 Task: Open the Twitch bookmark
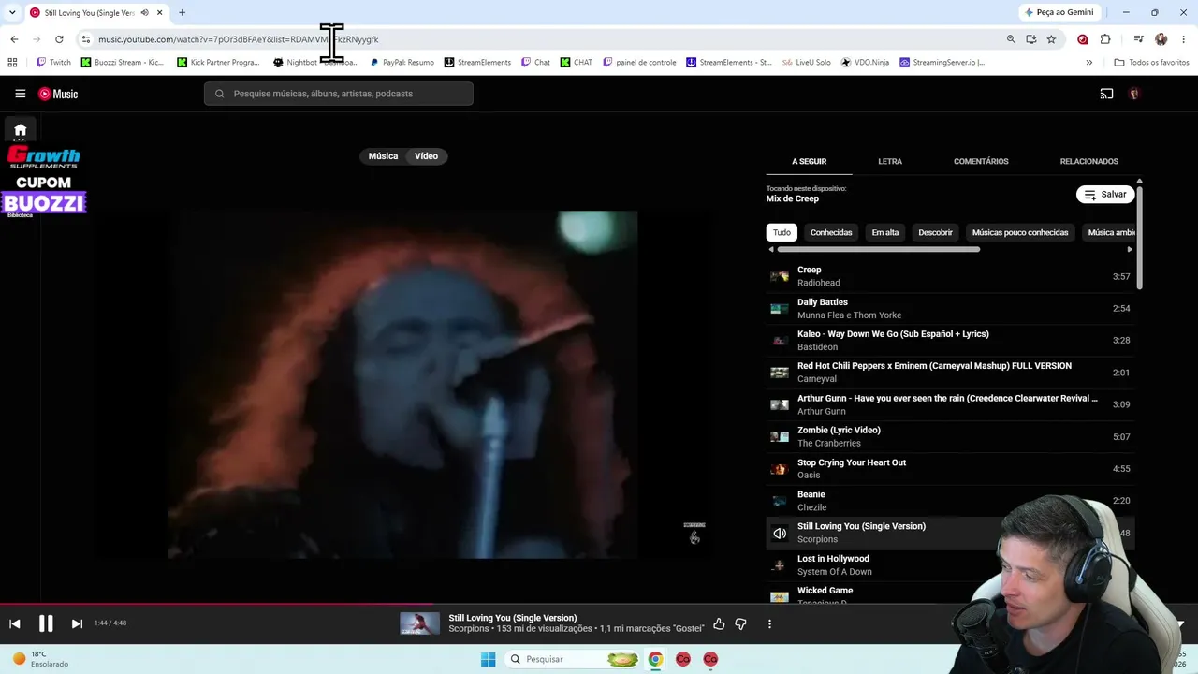(x=53, y=63)
